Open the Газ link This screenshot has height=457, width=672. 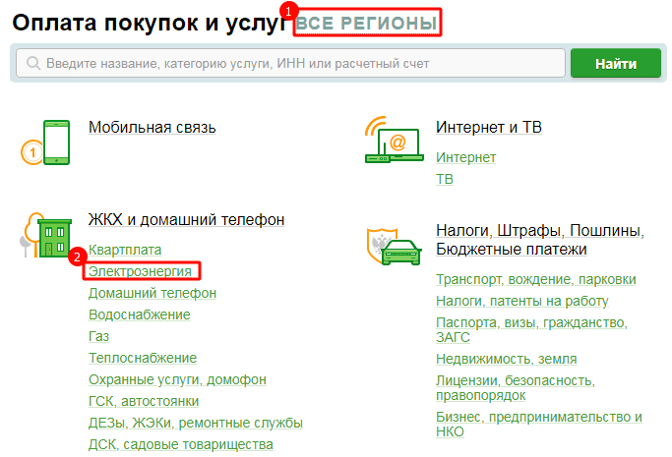98,336
